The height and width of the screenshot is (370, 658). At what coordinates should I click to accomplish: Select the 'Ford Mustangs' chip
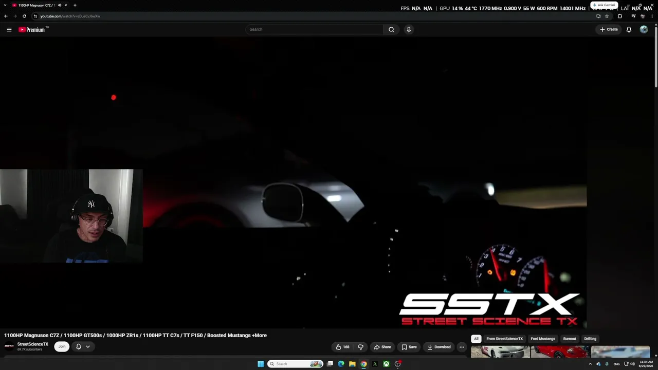tap(543, 339)
